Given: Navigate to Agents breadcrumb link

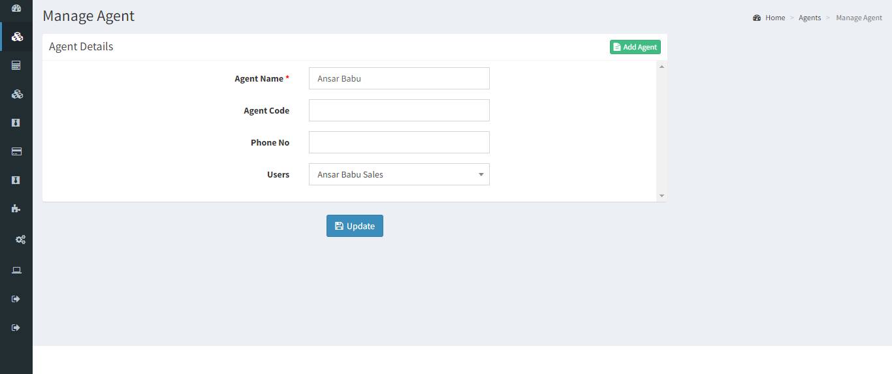Looking at the screenshot, I should coord(810,18).
